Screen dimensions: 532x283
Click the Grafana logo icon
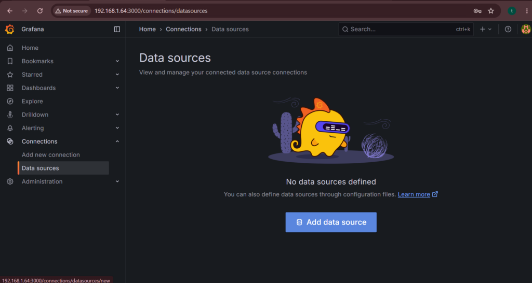(10, 29)
